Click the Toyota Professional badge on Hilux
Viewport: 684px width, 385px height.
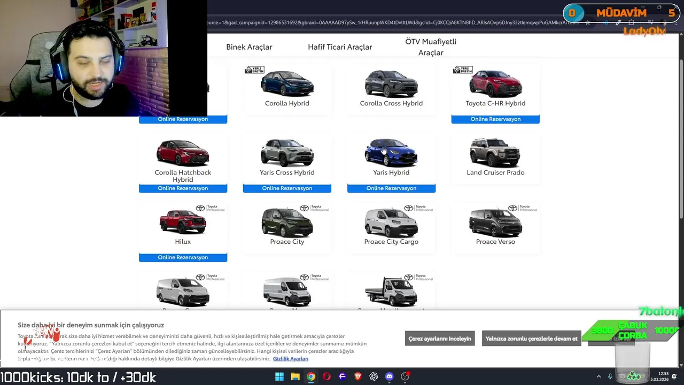click(x=210, y=208)
